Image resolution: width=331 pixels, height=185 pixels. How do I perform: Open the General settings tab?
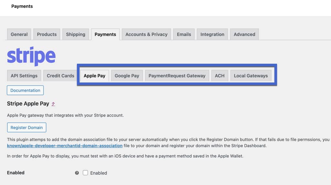tap(19, 34)
